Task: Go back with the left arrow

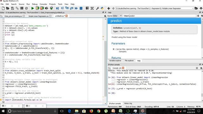Action: pyautogui.click(x=109, y=8)
